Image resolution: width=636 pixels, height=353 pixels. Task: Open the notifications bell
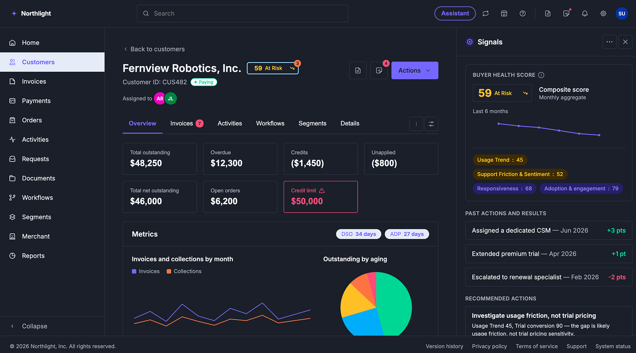pyautogui.click(x=585, y=14)
